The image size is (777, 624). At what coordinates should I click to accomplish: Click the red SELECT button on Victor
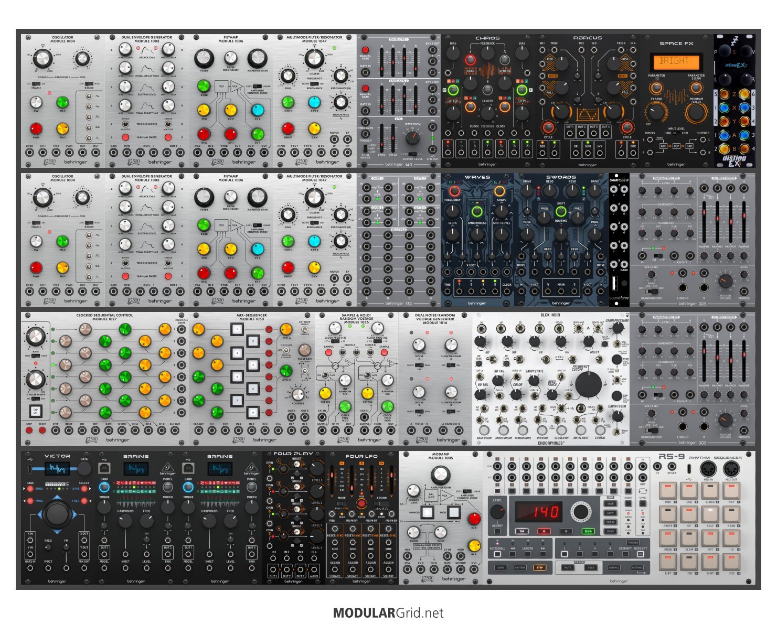point(84,489)
